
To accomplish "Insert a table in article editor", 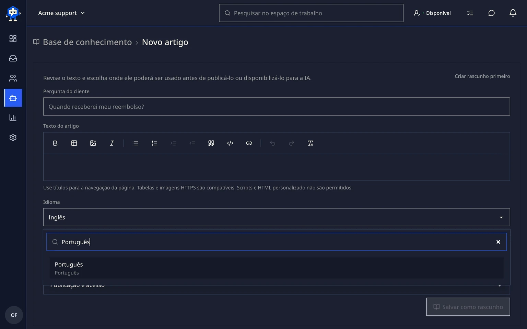I will click(74, 143).
